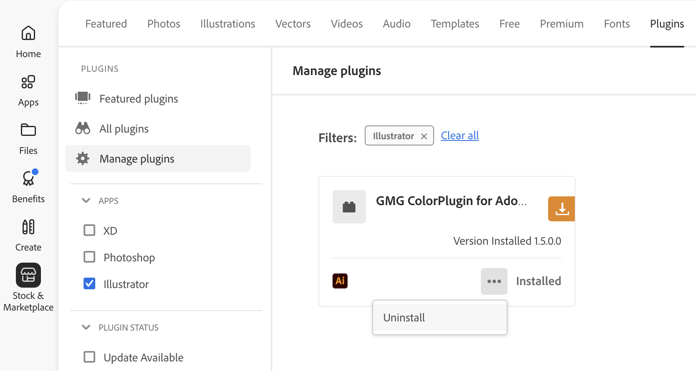Viewport: 696px width, 371px height.
Task: Open the Benefits ribbon icon
Action: coord(28,178)
